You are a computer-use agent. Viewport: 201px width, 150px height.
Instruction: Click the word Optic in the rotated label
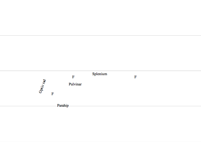point(41,89)
